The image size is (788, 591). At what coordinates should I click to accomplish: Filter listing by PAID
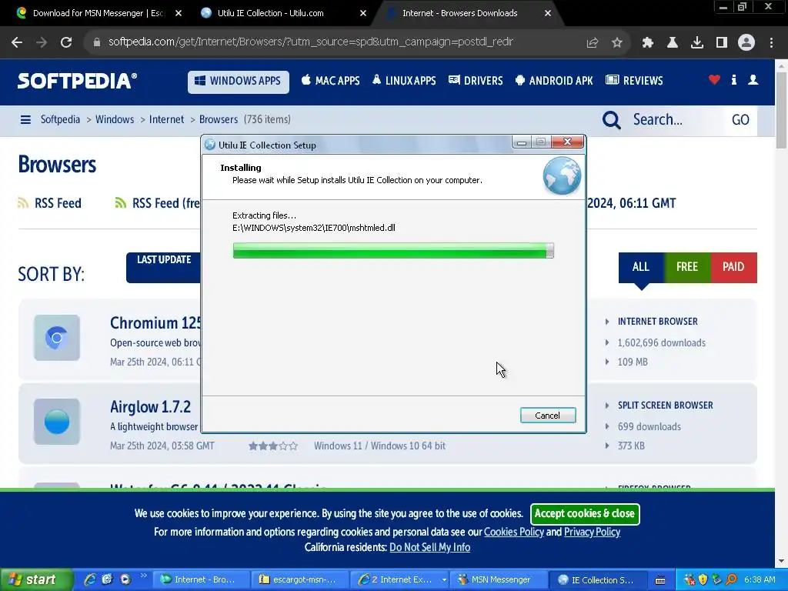point(733,267)
